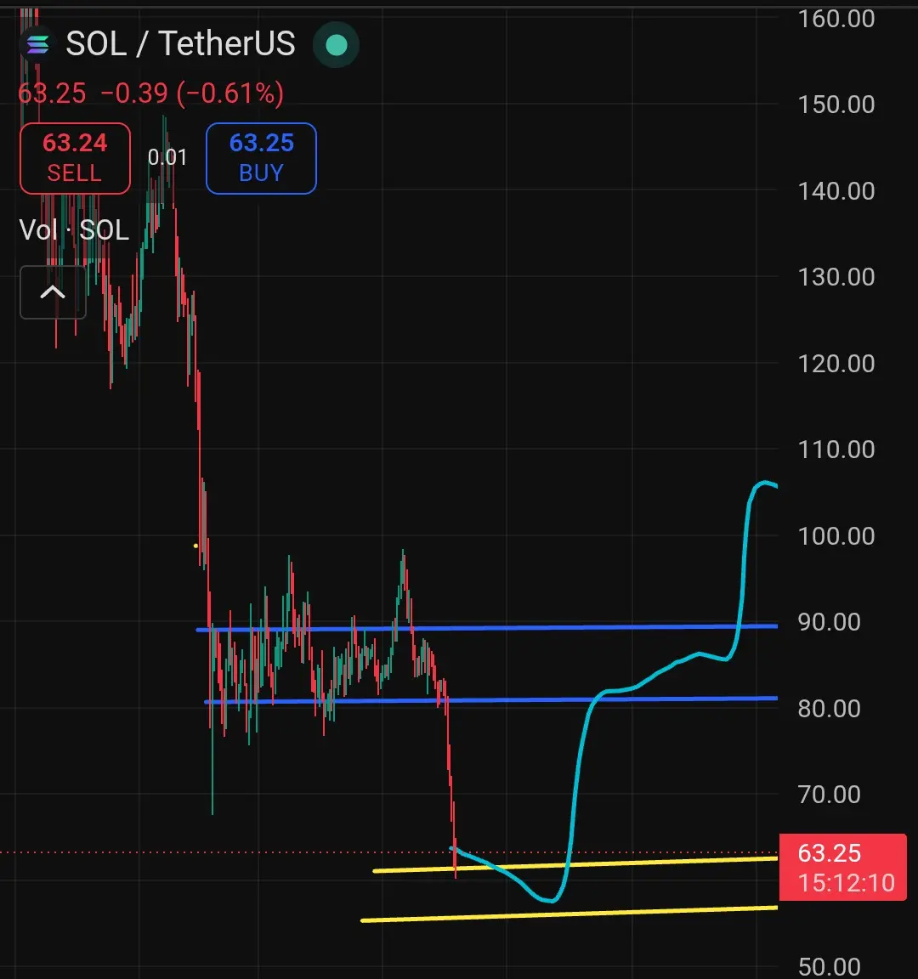Screen dimensions: 918x979
Task: Click the 110.00 price axis label
Action: pos(836,450)
